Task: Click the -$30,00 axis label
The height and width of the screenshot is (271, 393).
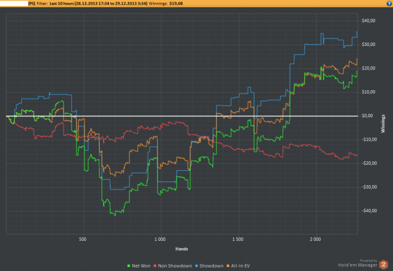Action: tap(369, 187)
